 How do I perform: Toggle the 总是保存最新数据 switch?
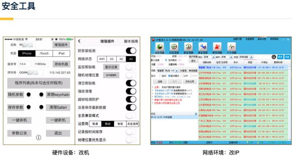tap(131, 107)
